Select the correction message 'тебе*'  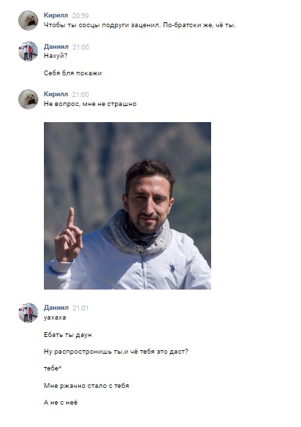tap(52, 368)
